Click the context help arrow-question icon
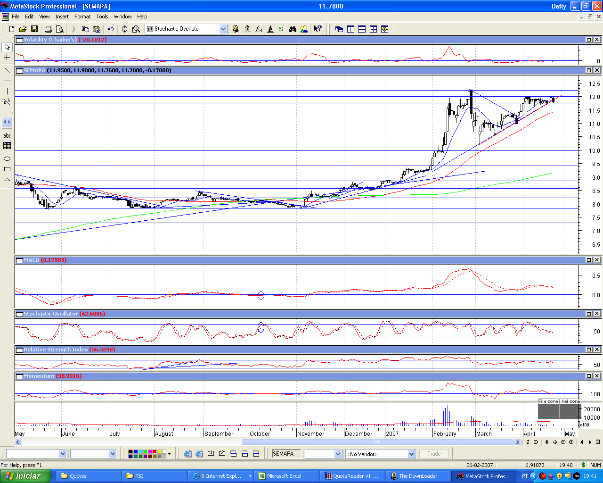Viewport: 603px width, 483px height. point(318,29)
